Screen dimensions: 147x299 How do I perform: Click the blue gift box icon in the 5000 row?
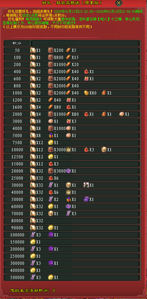(x=51, y=135)
